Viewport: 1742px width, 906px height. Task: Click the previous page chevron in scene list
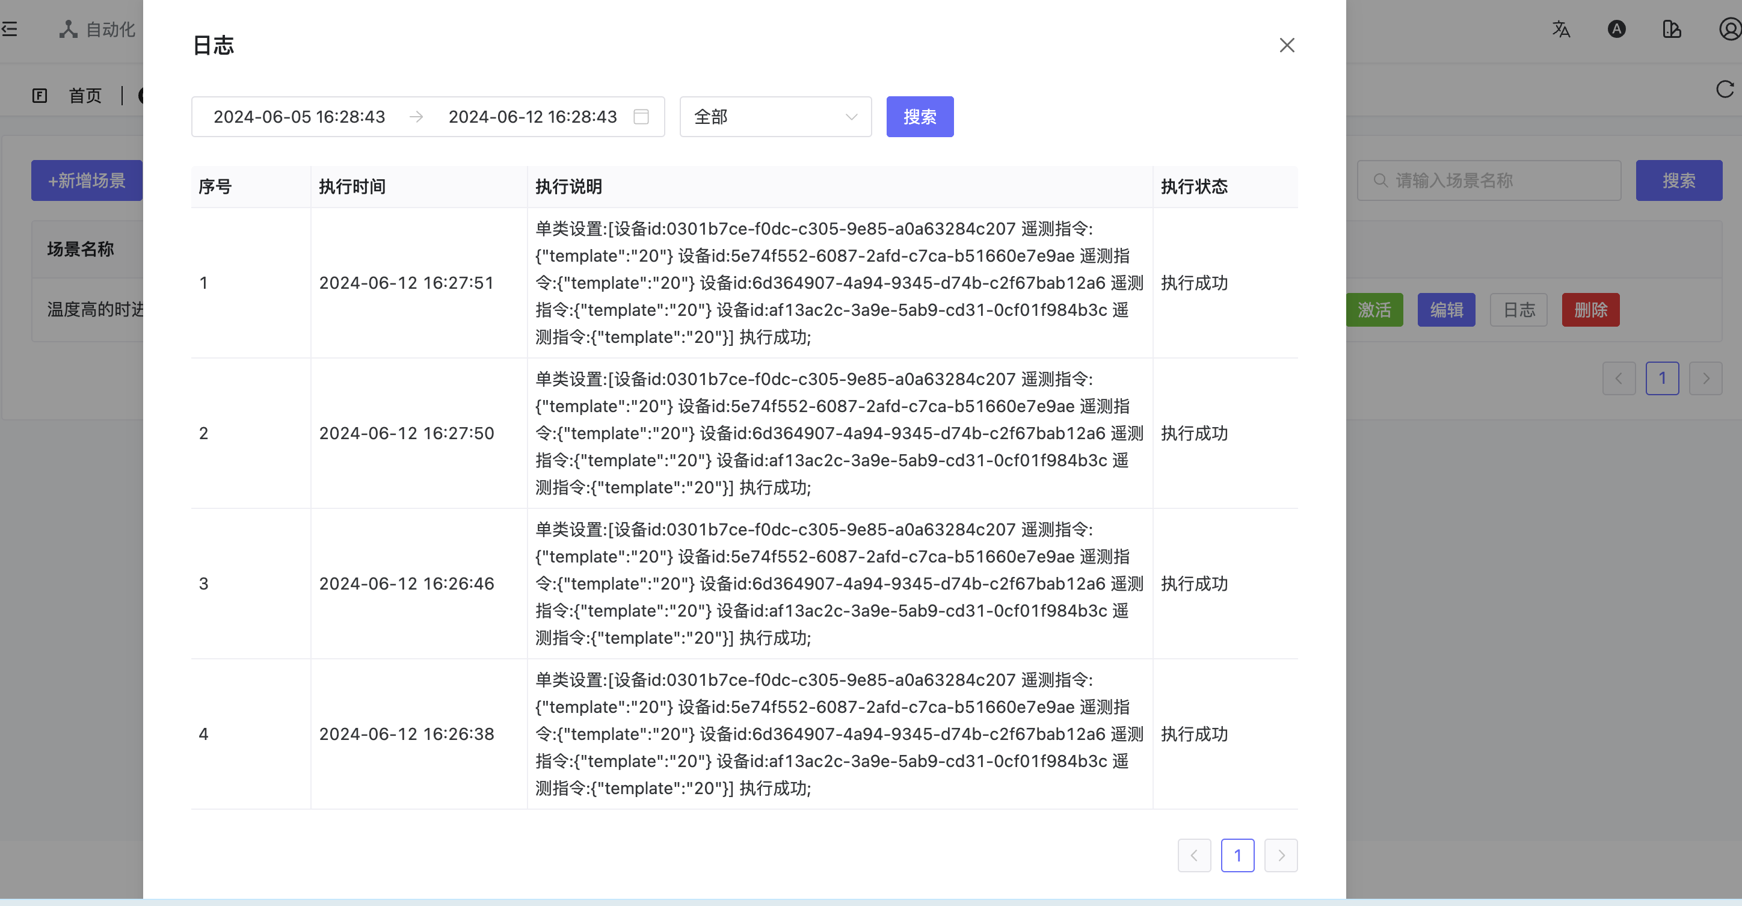coord(1619,378)
